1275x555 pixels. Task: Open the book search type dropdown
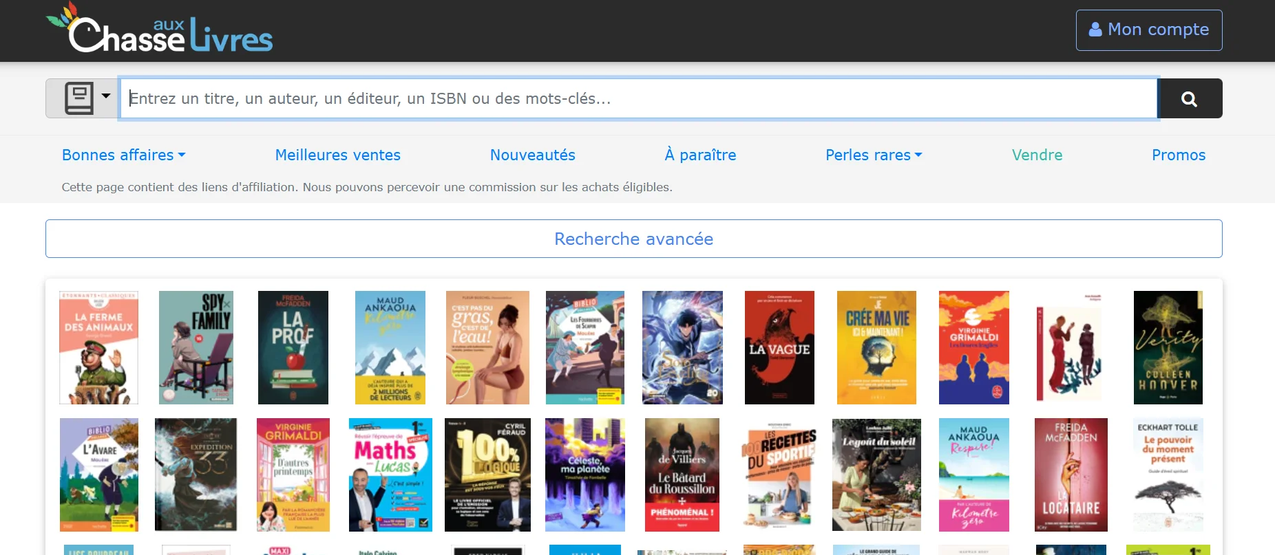point(83,98)
